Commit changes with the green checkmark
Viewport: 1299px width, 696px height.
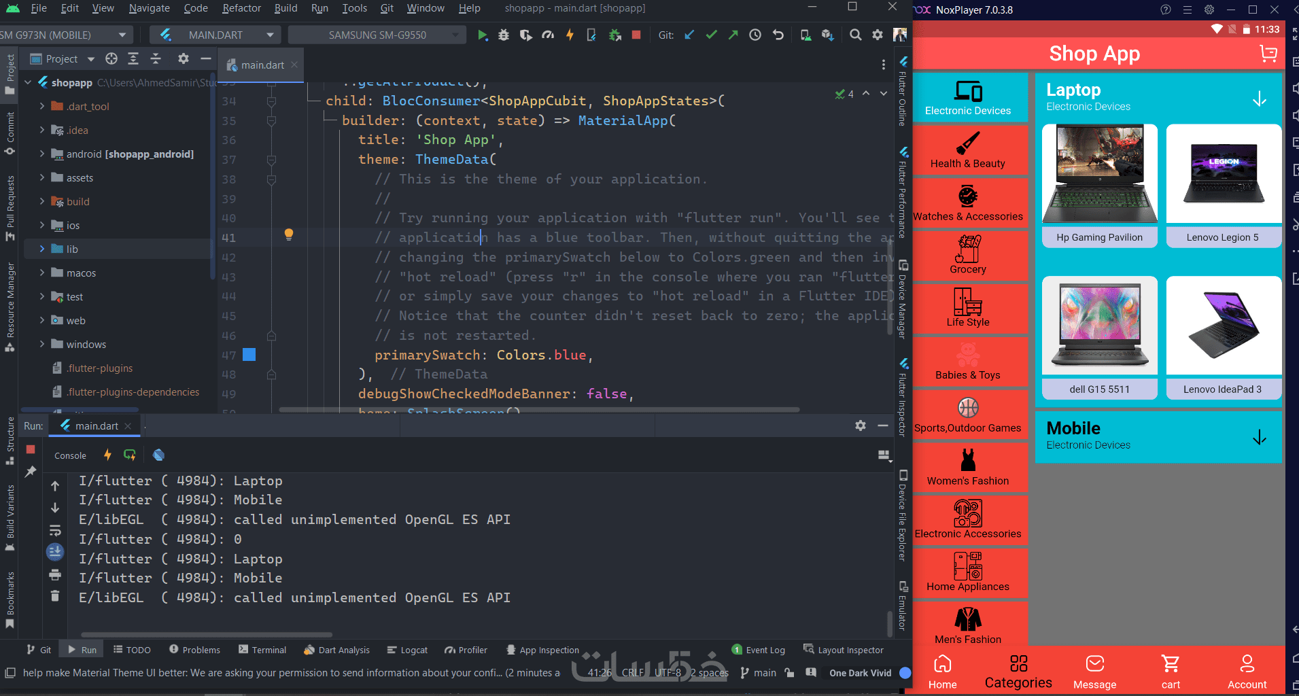[711, 35]
